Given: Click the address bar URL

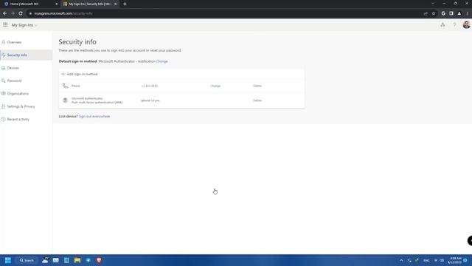Looking at the screenshot, I should click(63, 13).
